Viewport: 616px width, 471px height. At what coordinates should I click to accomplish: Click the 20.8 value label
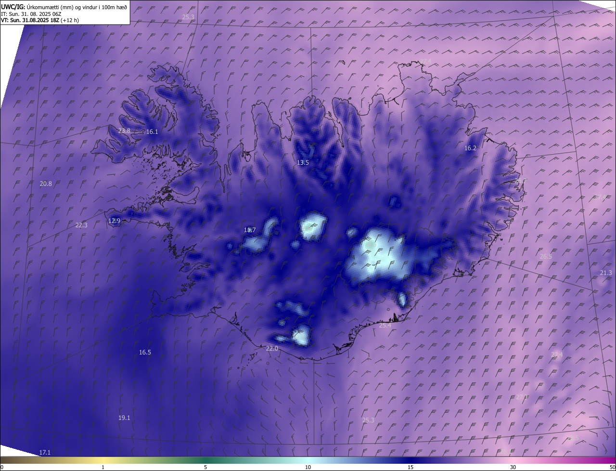(46, 183)
